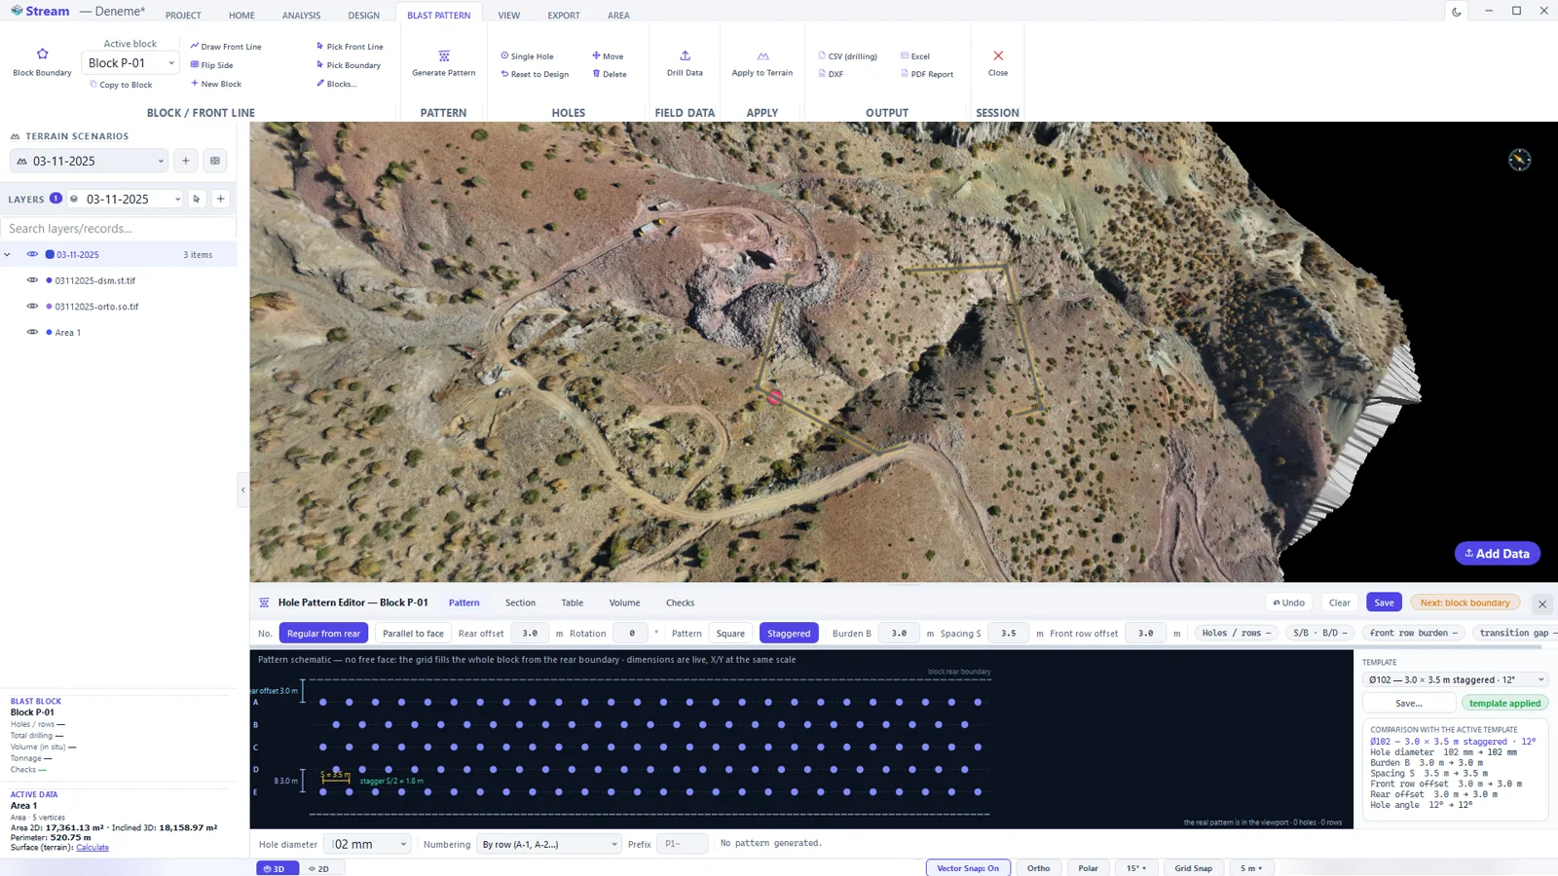This screenshot has height=876, width=1558.
Task: Switch to the Volume tab
Action: click(624, 602)
